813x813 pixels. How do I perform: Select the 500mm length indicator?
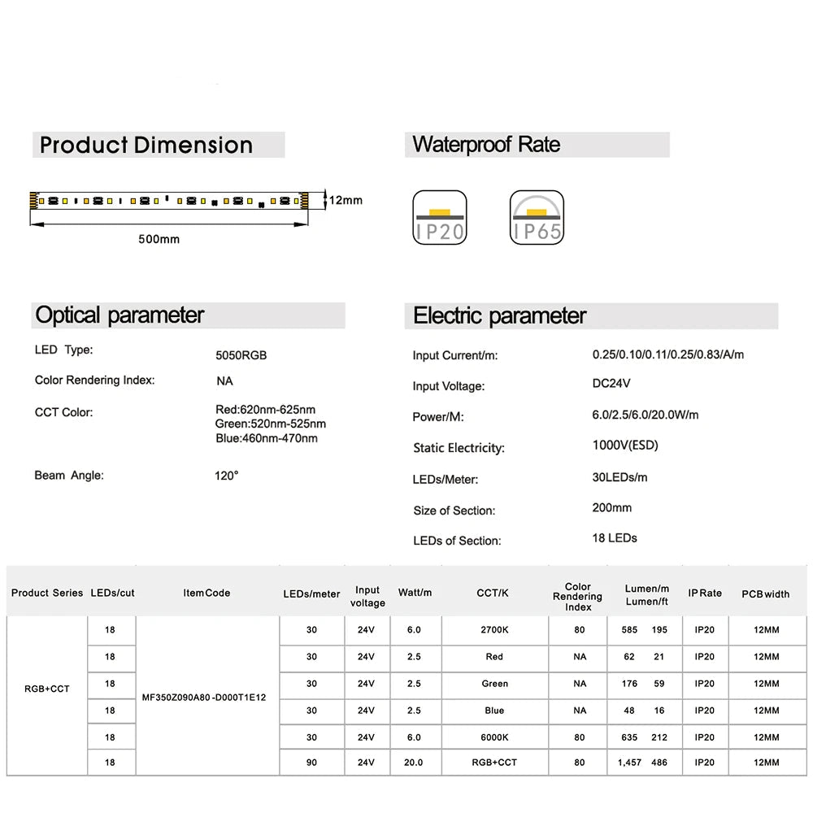click(159, 238)
